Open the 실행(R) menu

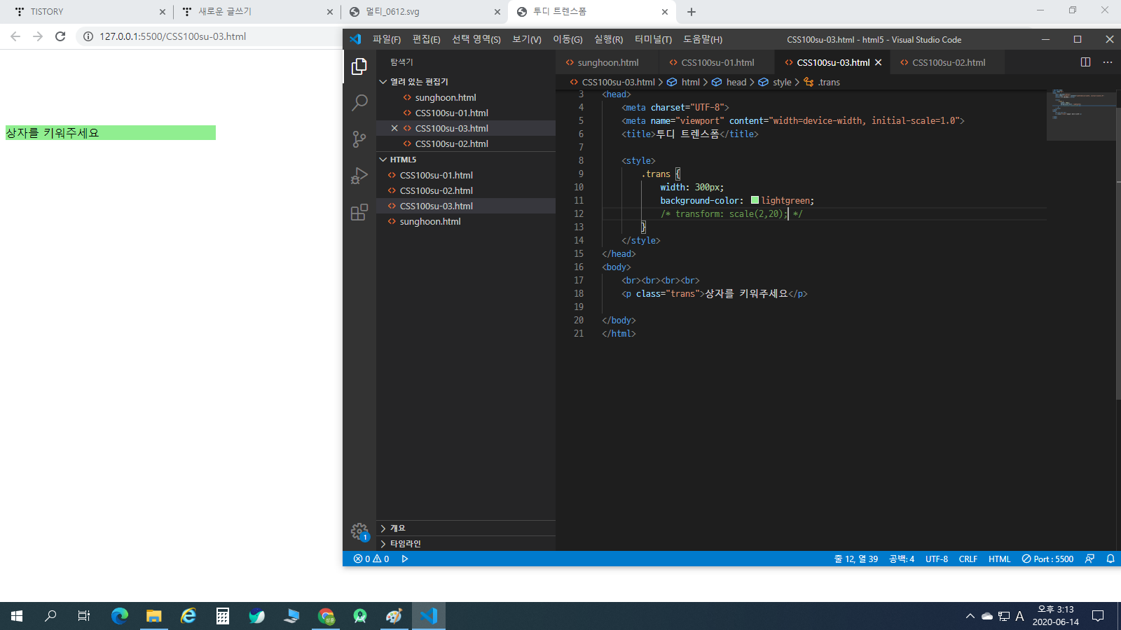click(608, 39)
